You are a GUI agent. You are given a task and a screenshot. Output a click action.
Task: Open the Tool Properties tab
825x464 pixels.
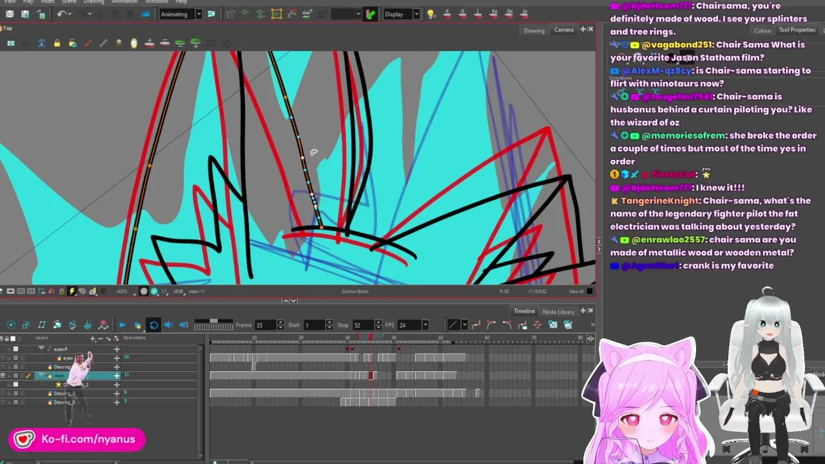coord(797,30)
